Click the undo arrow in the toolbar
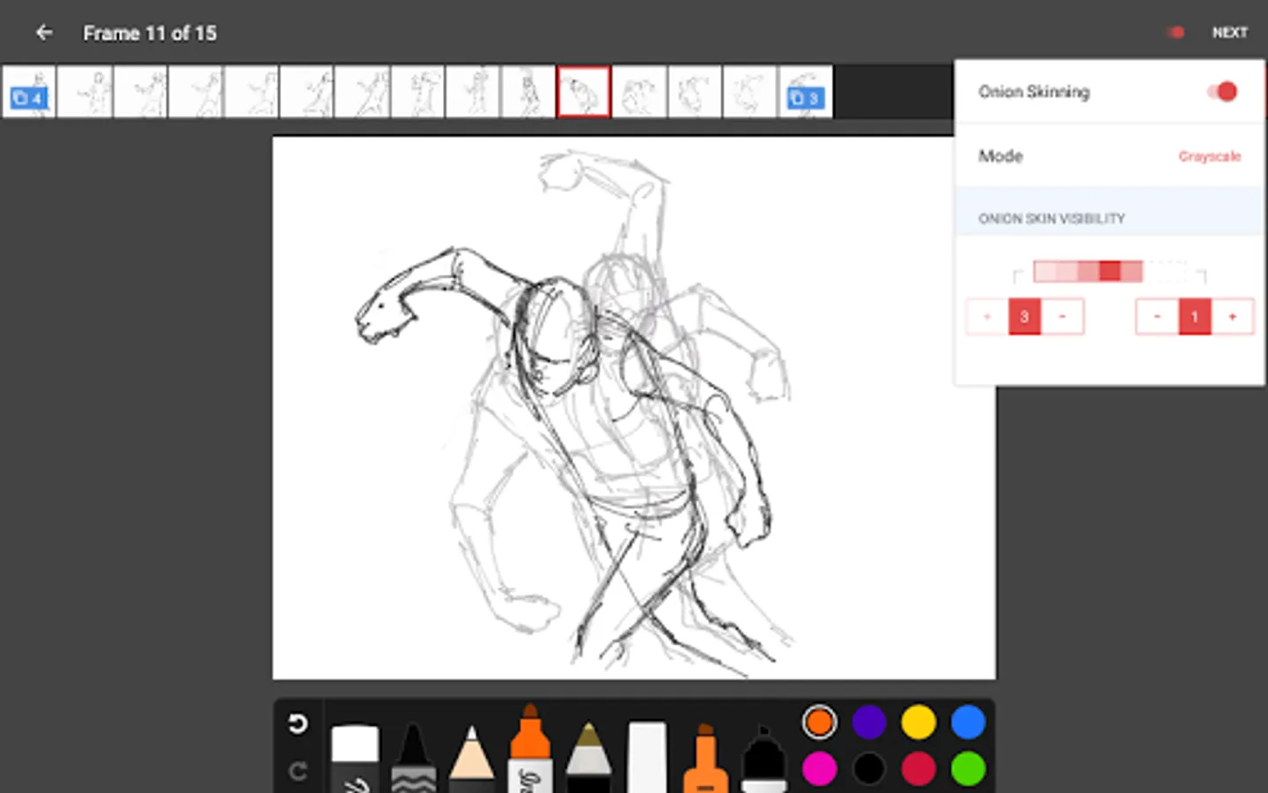 (298, 724)
